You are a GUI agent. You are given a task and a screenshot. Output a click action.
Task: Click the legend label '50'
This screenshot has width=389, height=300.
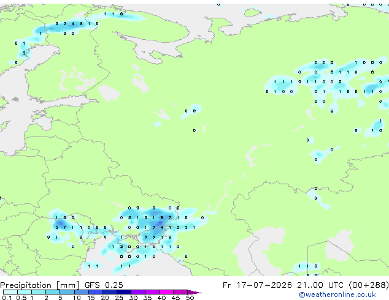click(x=190, y=298)
